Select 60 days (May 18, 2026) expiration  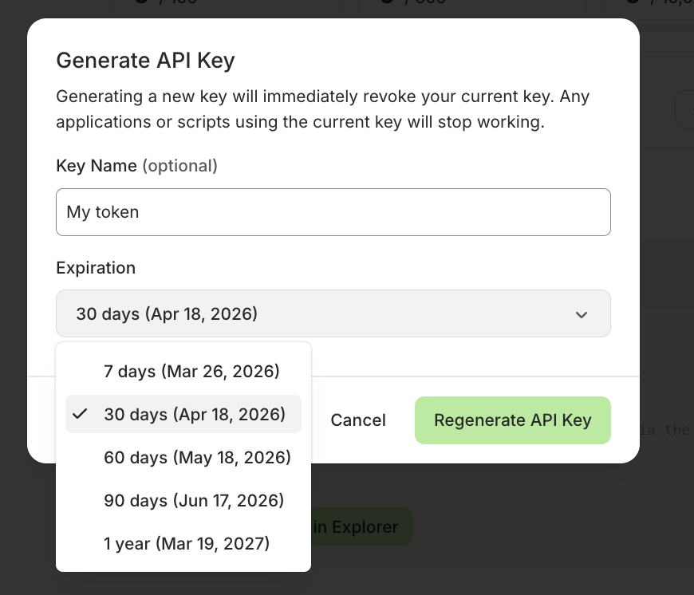(x=197, y=457)
